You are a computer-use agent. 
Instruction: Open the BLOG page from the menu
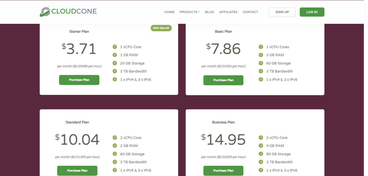coord(210,12)
